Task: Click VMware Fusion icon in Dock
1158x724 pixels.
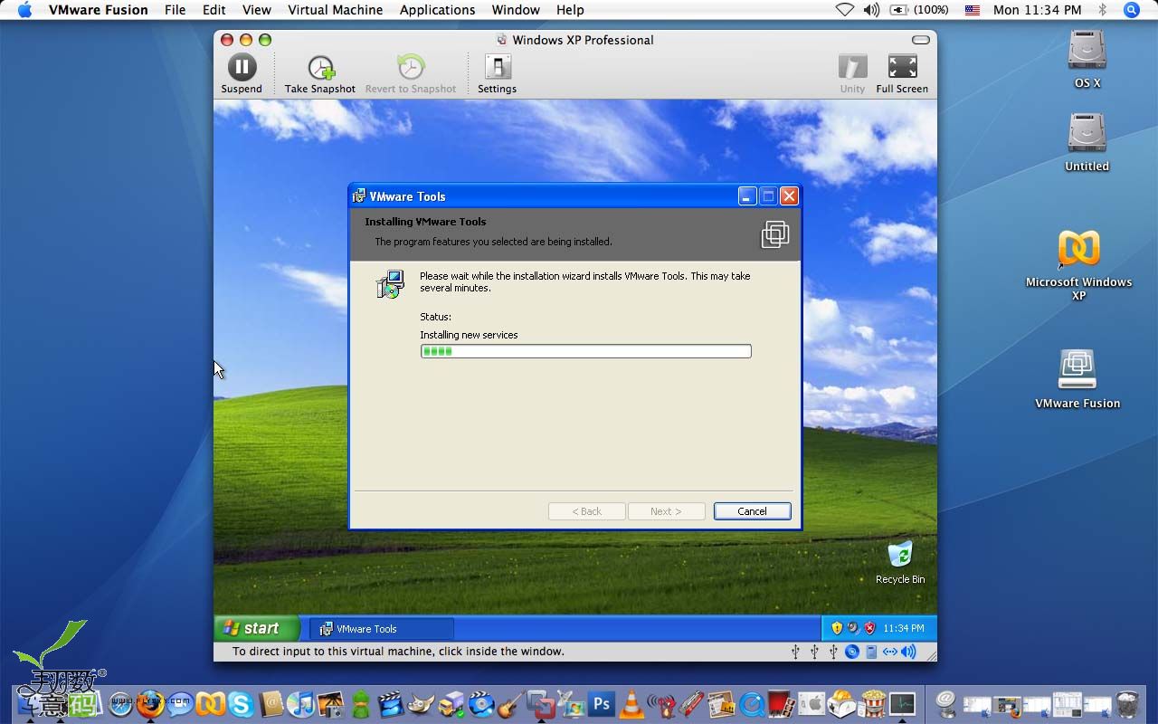Action: [x=541, y=703]
